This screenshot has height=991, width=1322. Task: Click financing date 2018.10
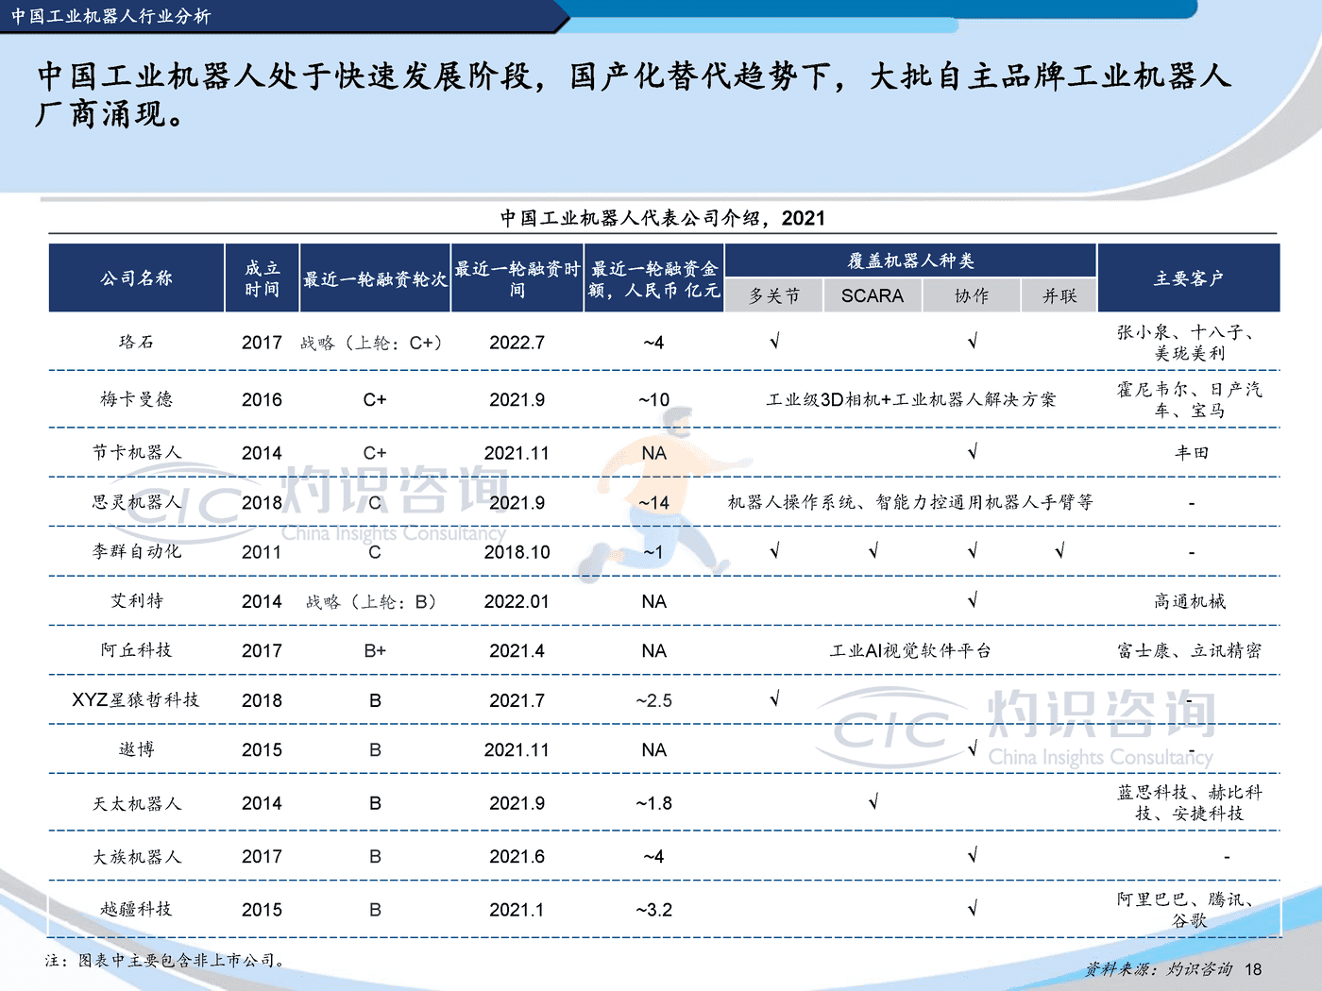point(517,552)
